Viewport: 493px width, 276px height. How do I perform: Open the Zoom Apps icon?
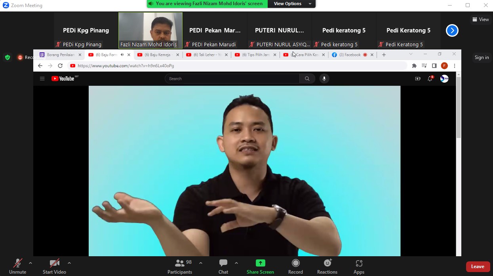pos(359,263)
